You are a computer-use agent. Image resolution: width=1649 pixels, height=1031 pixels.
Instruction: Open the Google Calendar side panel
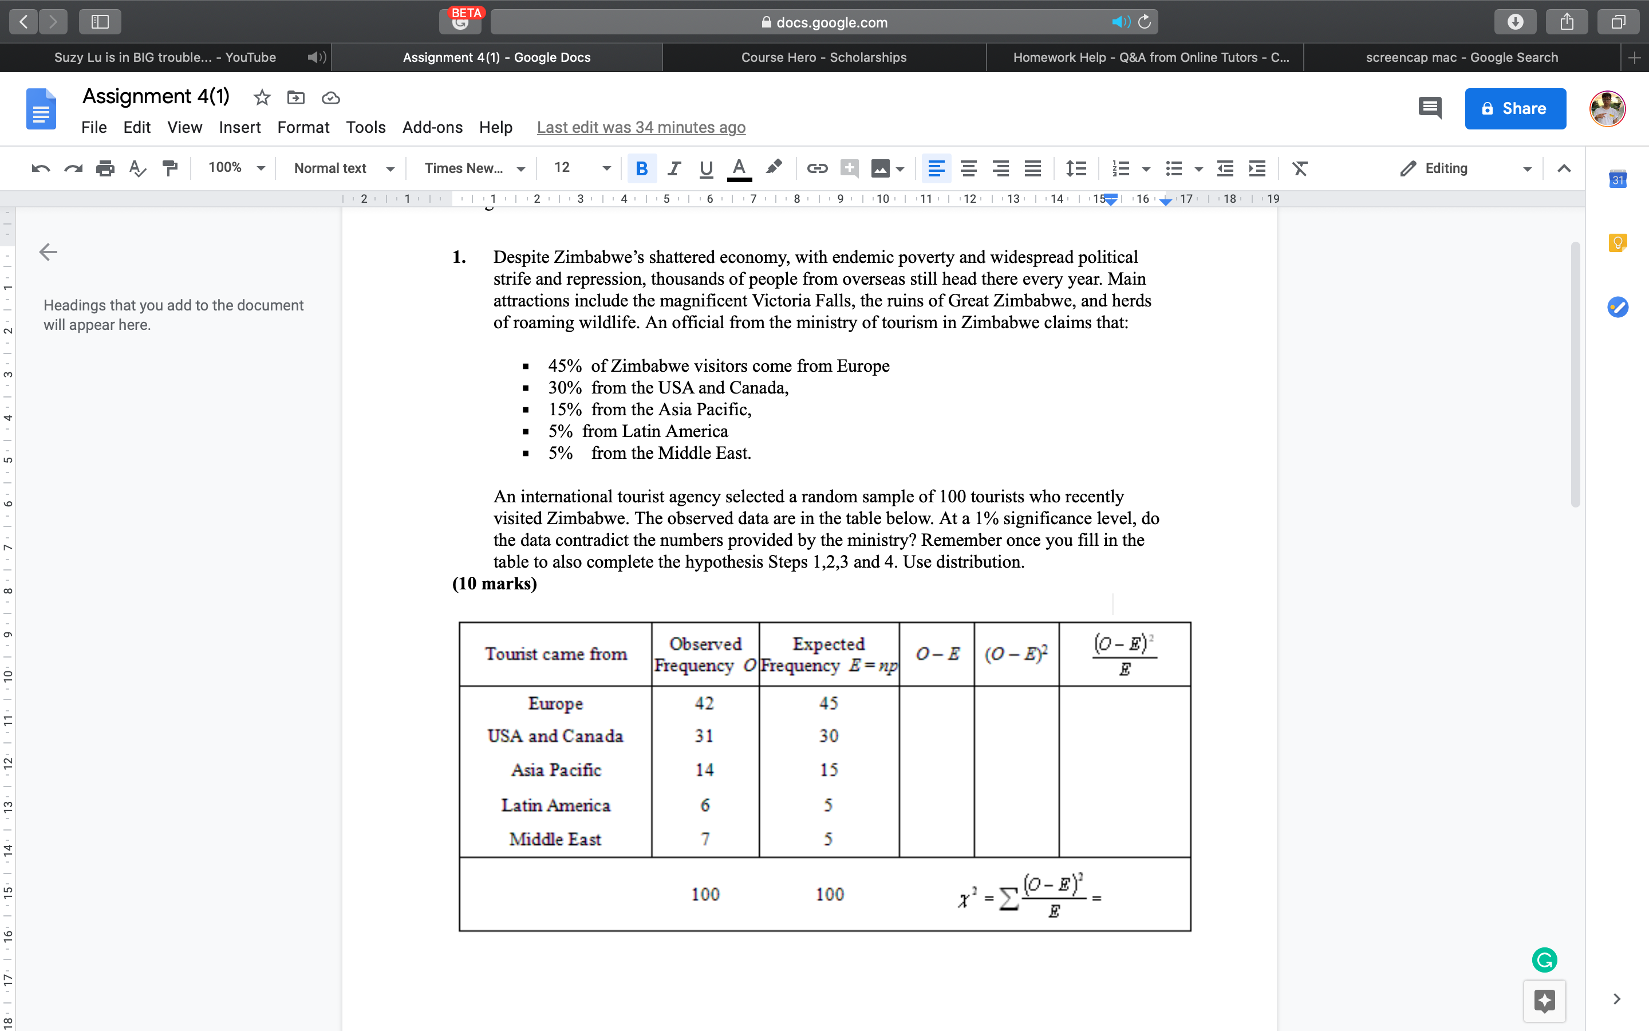(1618, 179)
